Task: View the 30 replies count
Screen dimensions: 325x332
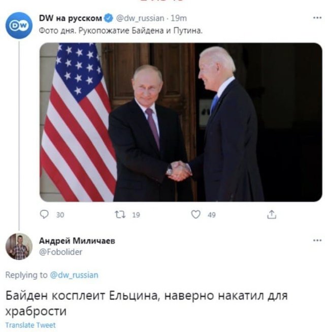Action: click(x=60, y=215)
